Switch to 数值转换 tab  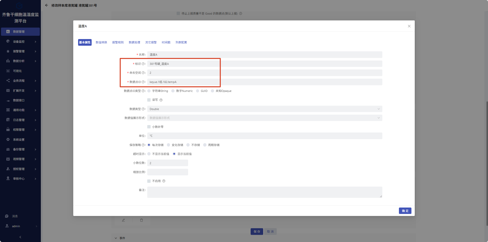101,42
